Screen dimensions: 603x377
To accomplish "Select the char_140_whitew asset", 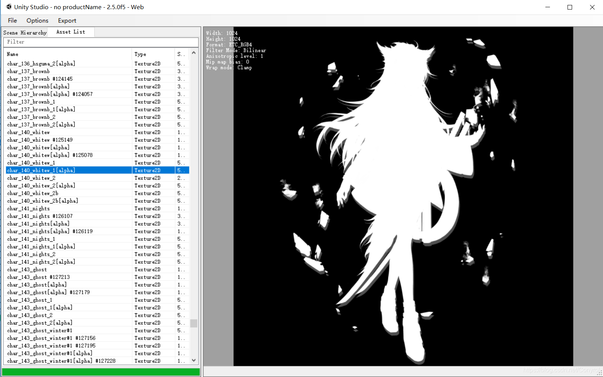I will (97, 132).
